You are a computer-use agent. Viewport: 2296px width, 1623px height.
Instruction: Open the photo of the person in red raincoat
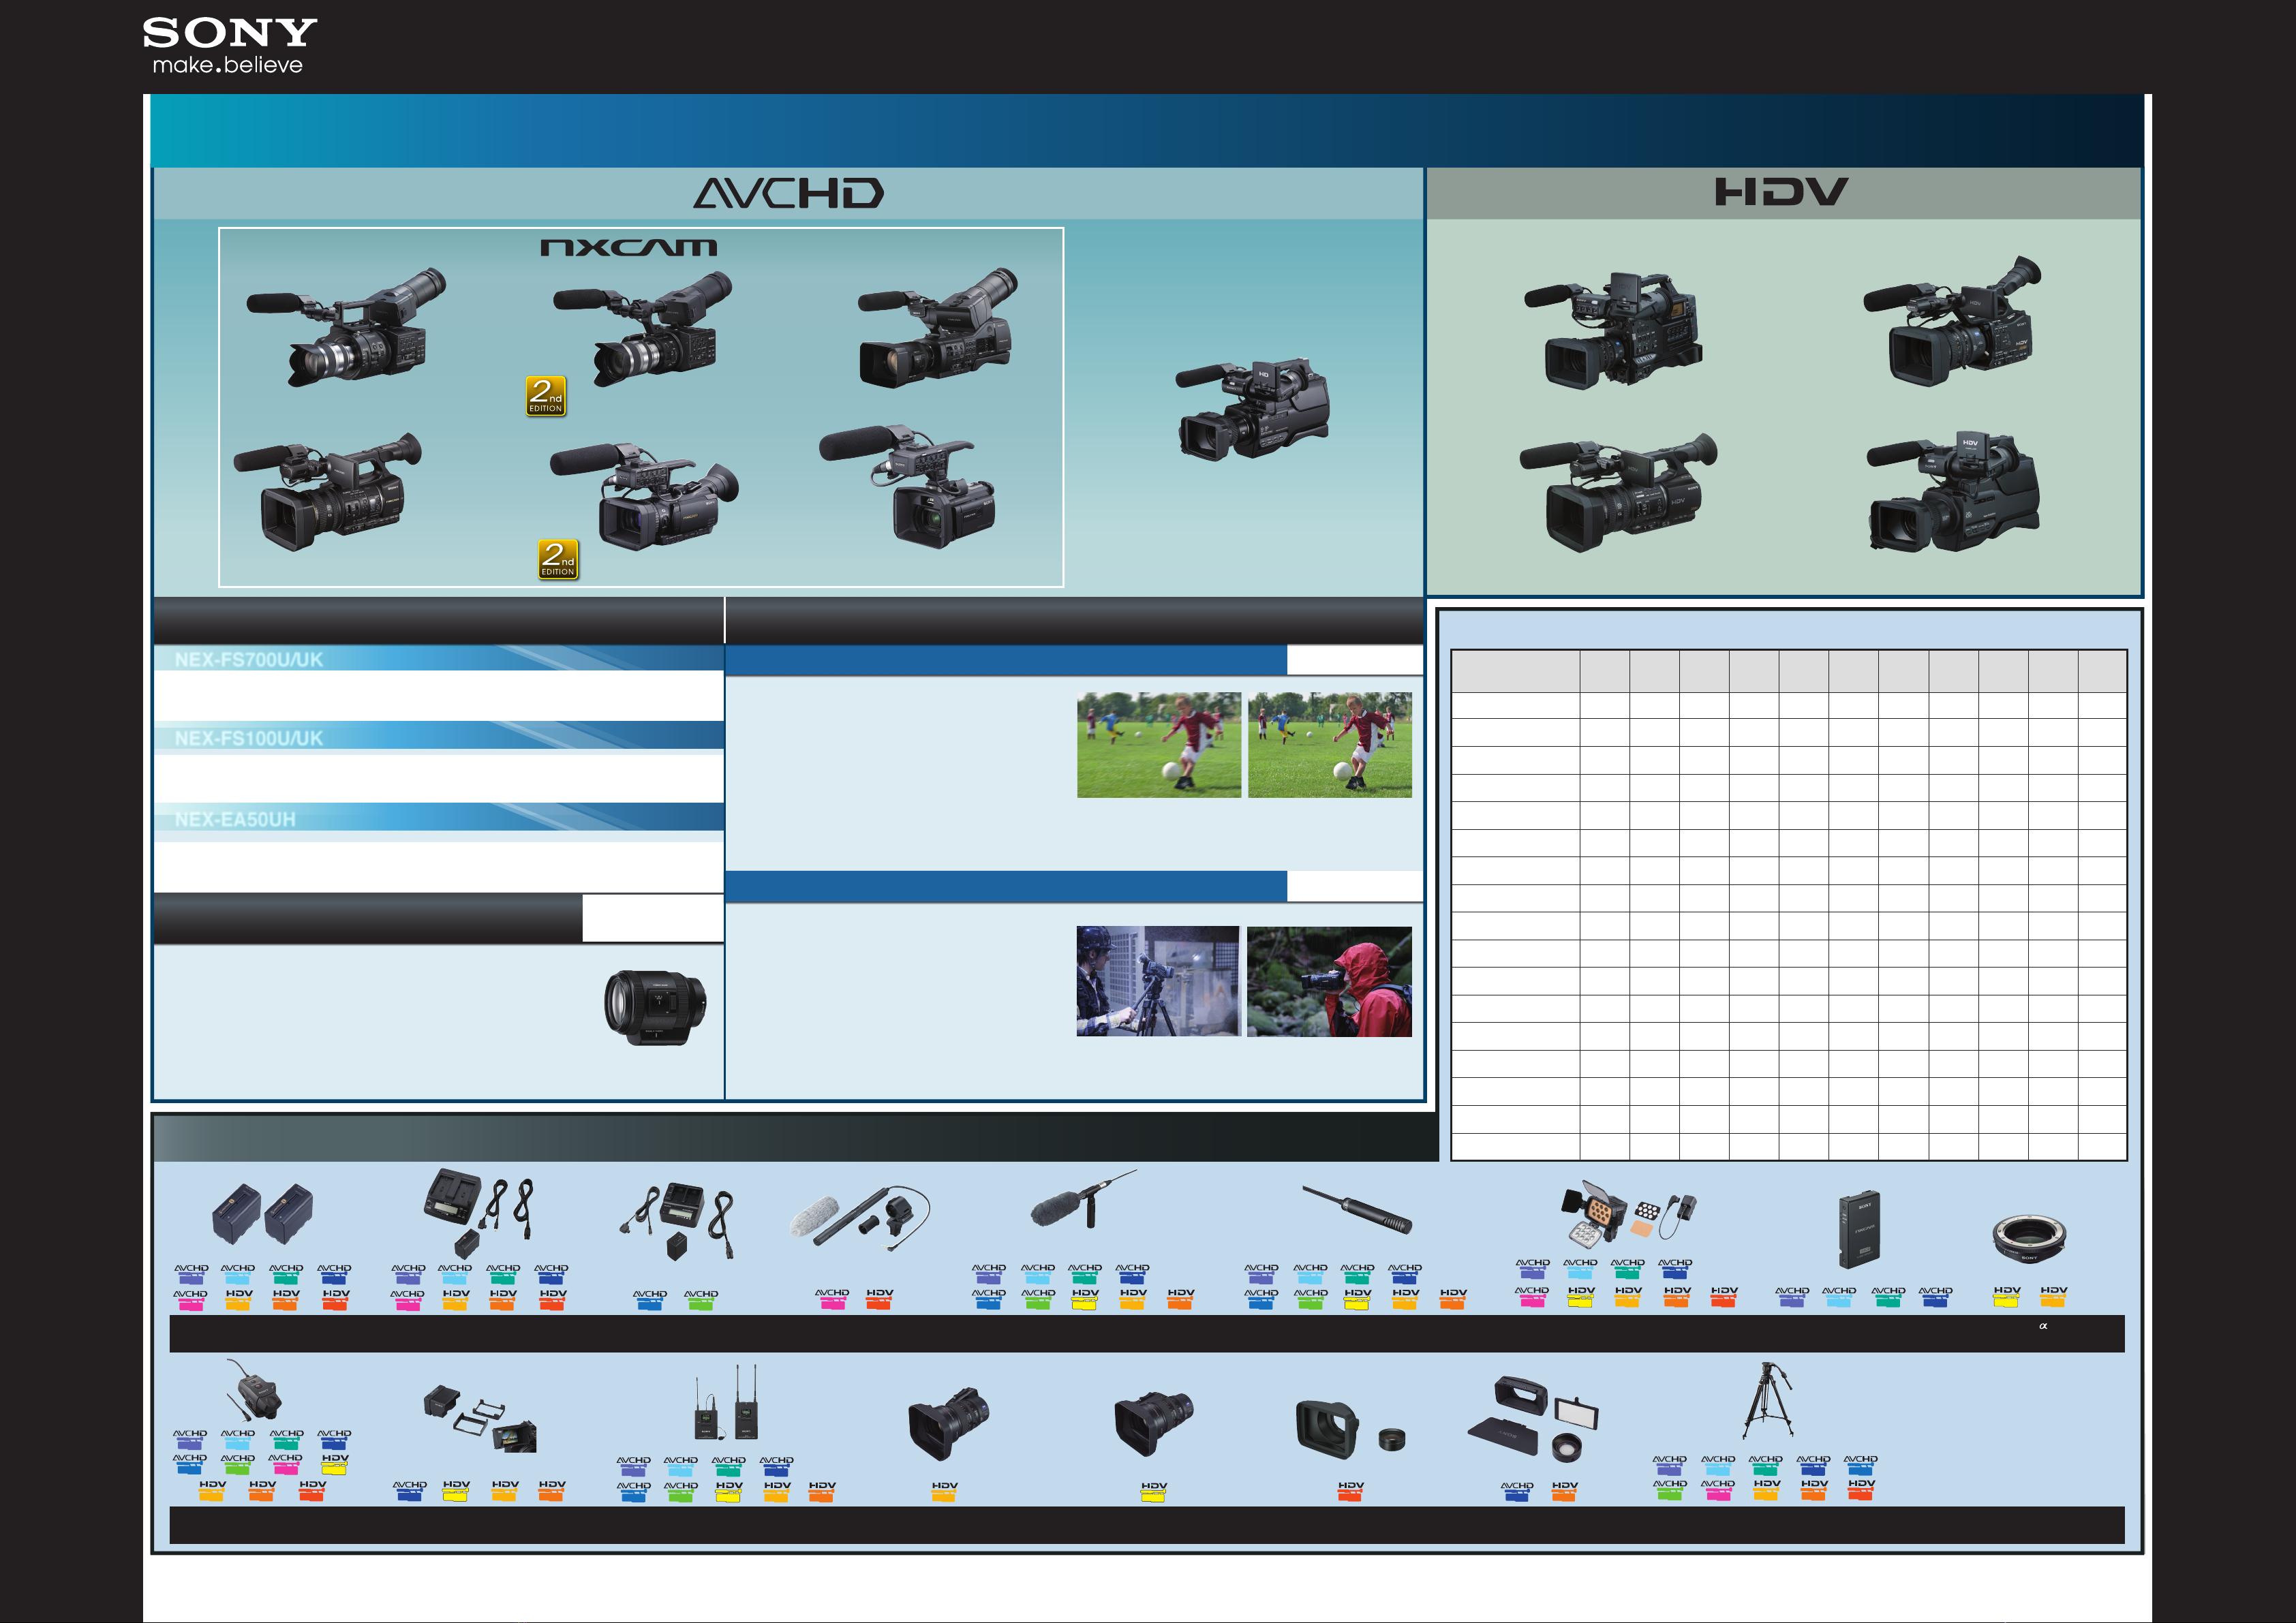1329,981
